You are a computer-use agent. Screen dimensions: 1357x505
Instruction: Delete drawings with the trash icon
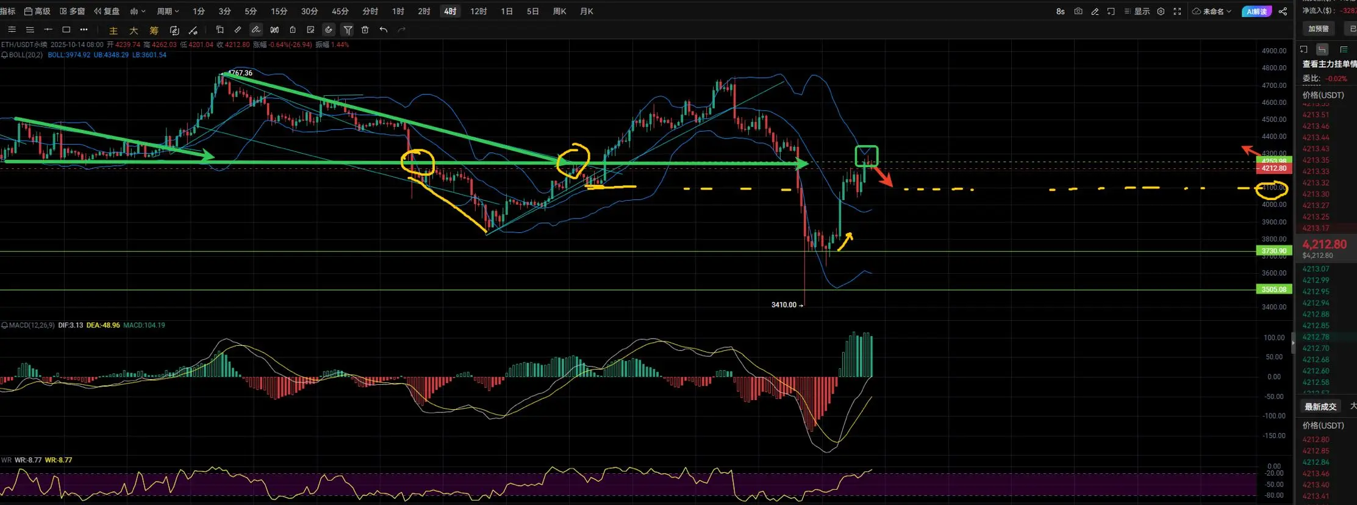(x=365, y=29)
